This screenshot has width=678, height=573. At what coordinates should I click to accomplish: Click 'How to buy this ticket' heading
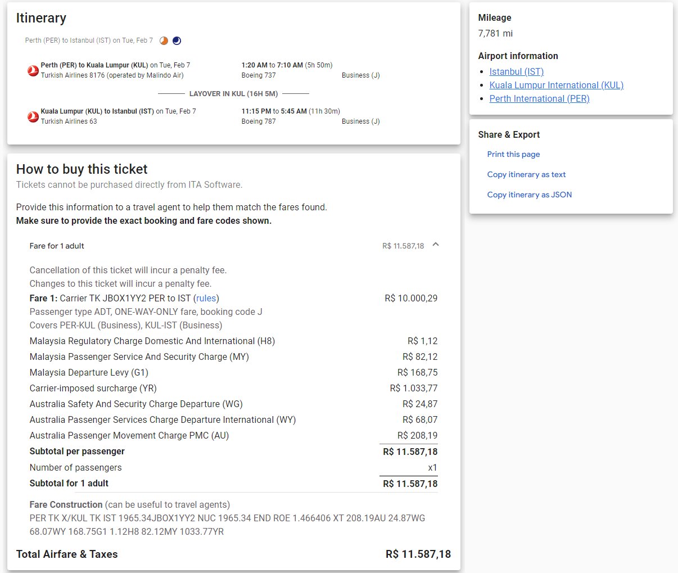(82, 169)
